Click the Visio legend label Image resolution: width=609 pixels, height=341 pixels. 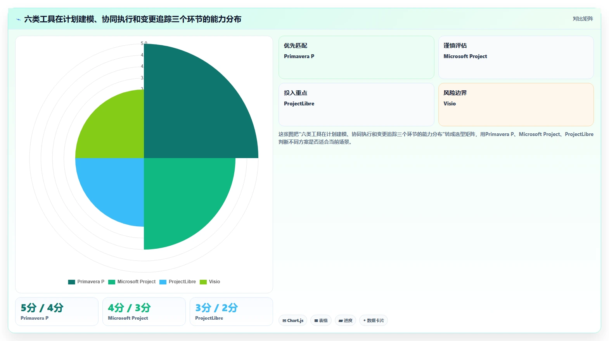pos(215,282)
